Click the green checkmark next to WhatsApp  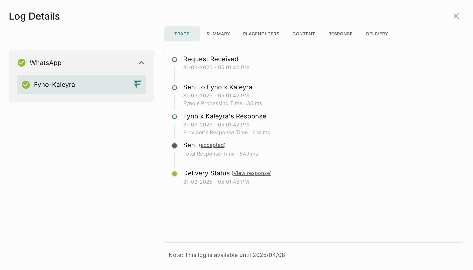[x=22, y=63]
